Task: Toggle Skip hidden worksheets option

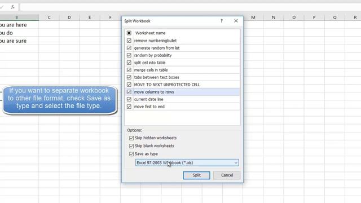Action: click(x=131, y=138)
